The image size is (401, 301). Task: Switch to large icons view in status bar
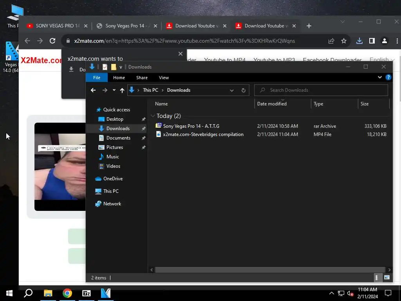(387, 277)
